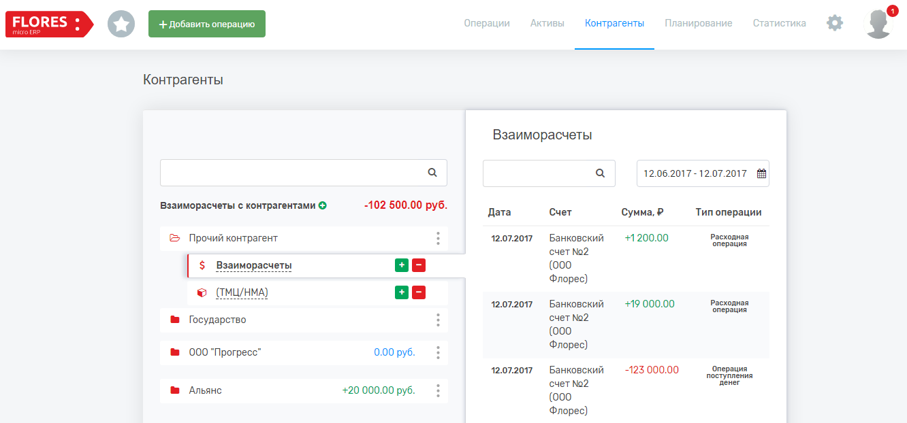Viewport: 907px width, 423px height.
Task: Focus the Взаиморасчеты panel search field
Action: (538, 173)
